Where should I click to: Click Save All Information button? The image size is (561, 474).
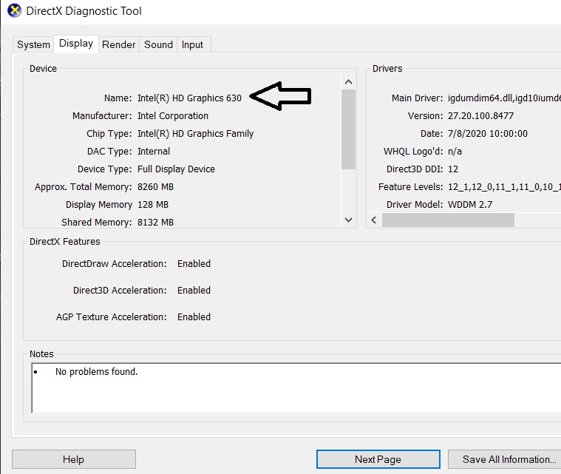505,459
